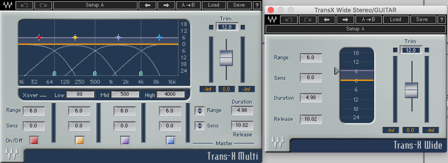Click the Release field in TransX Wide
The image size is (448, 163).
(311, 119)
